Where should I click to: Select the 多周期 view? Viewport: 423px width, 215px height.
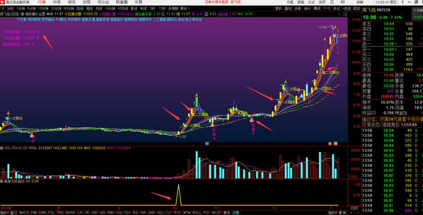(173, 9)
